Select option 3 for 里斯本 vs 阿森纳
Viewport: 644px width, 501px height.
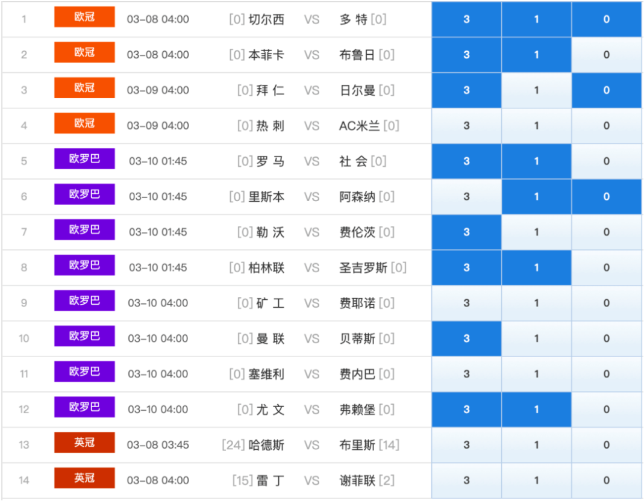(466, 197)
